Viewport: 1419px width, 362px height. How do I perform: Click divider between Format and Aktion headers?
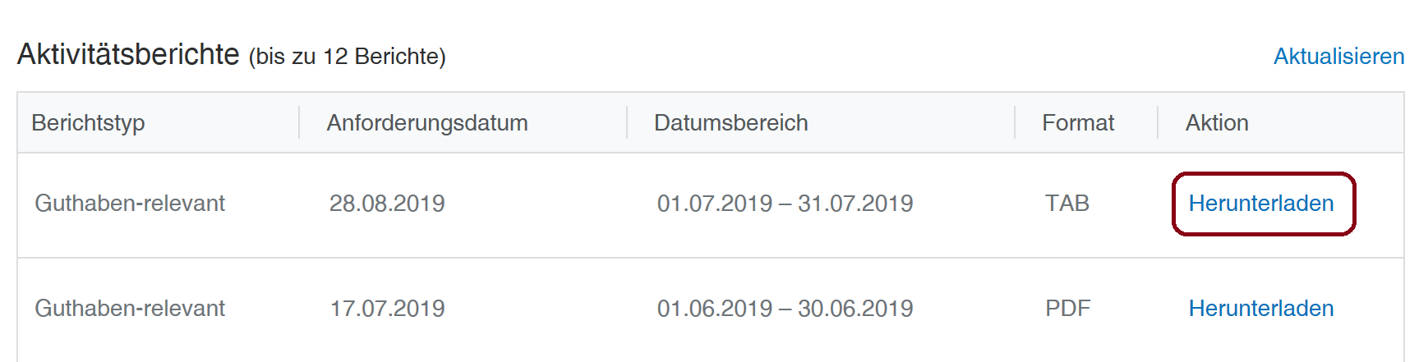1158,122
